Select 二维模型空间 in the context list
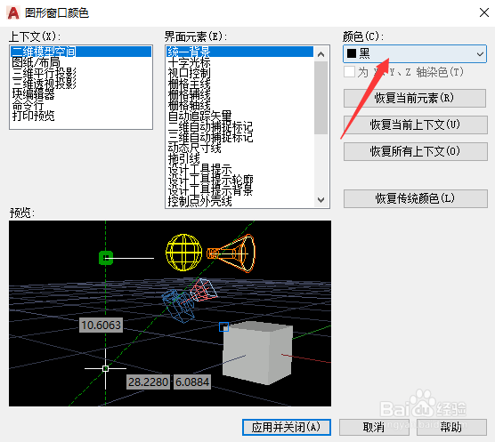 click(81, 52)
